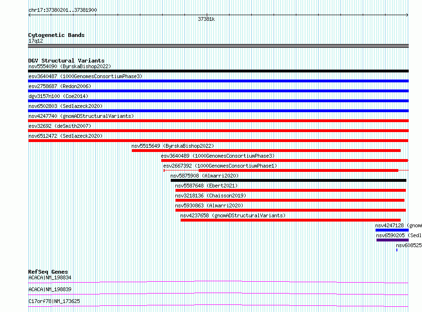This screenshot has height=312, width=422.
Task: Open the dgv3157n100 Coe2014 label
Action: [x=58, y=96]
